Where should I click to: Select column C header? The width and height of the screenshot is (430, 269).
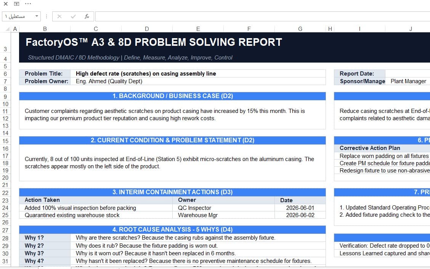click(x=96, y=29)
